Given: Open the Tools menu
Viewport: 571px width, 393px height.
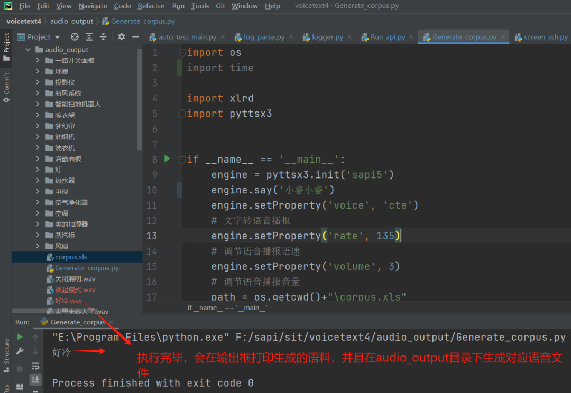Looking at the screenshot, I should coord(200,6).
